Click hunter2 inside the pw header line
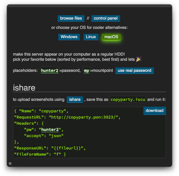Image resolution: width=179 pixels, height=176 pixels. click(x=50, y=130)
